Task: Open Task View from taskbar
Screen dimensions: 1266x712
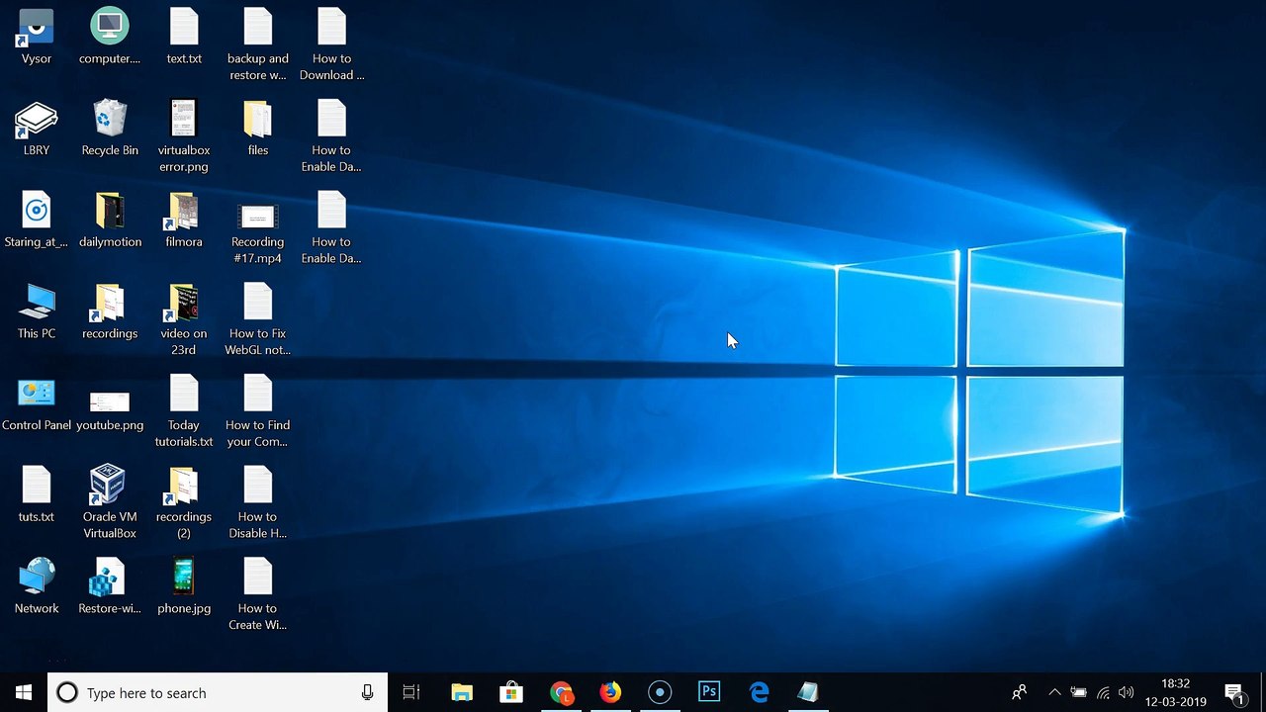Action: (411, 692)
